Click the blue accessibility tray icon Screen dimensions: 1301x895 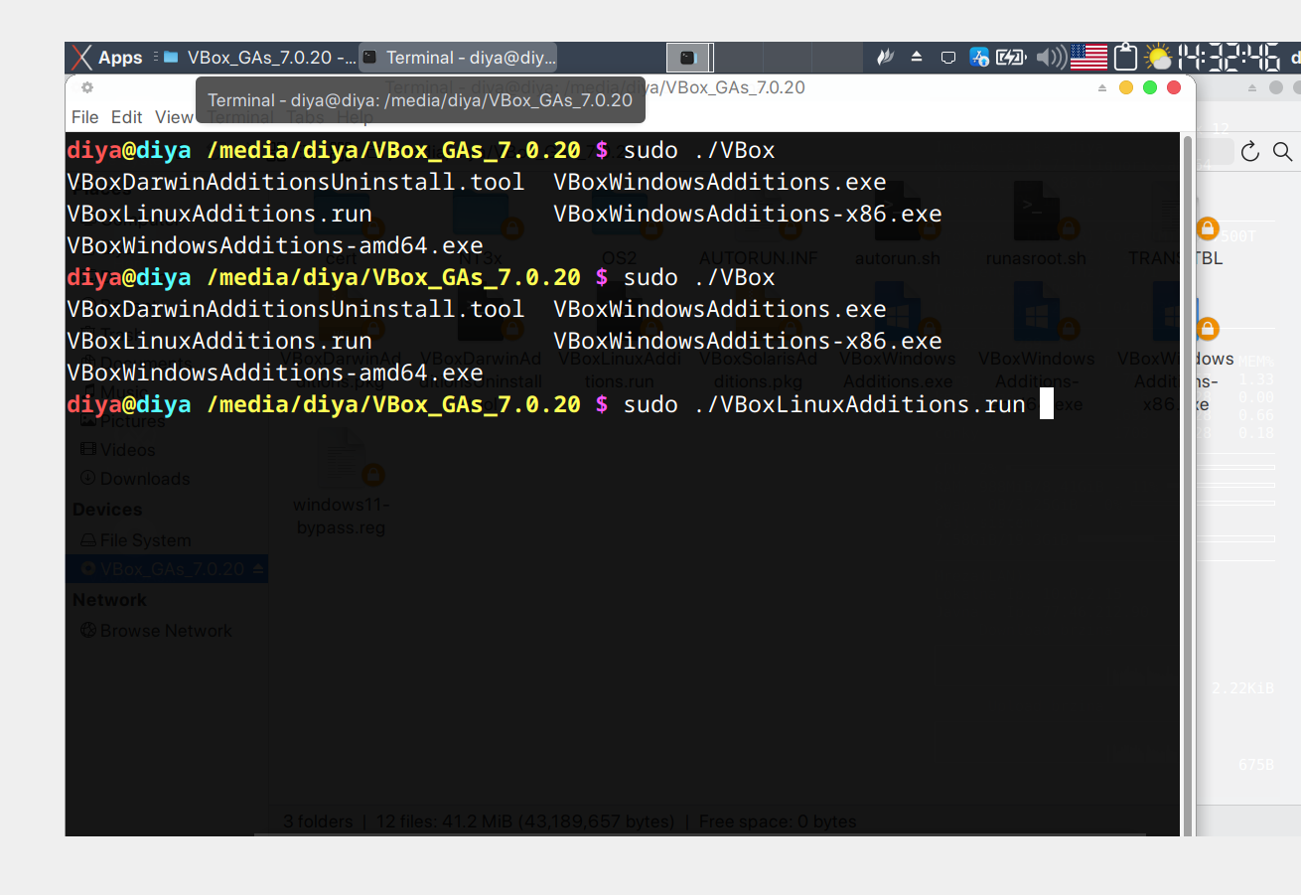pyautogui.click(x=979, y=58)
